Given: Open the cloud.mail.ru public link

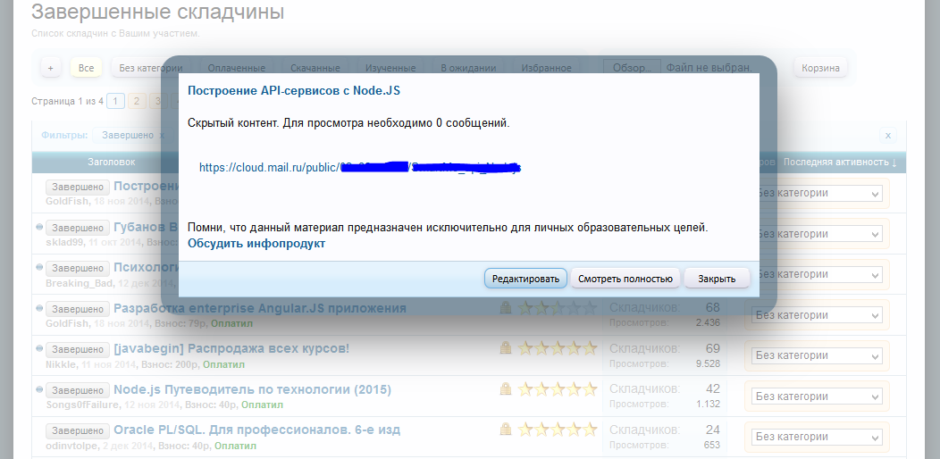Looking at the screenshot, I should click(x=360, y=168).
